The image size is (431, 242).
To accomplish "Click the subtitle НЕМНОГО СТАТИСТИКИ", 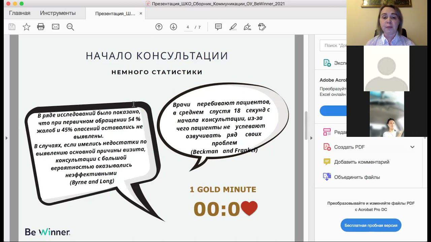I will coord(157,72).
